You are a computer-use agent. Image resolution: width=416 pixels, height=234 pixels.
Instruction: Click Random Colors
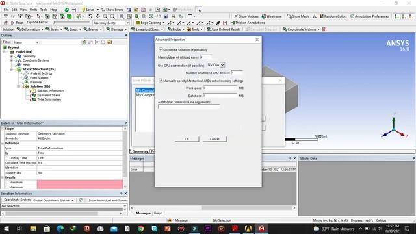pos(333,16)
